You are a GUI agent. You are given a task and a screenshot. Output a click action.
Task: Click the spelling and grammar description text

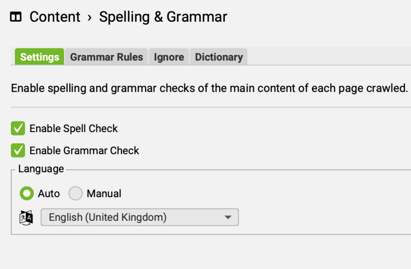[209, 88]
